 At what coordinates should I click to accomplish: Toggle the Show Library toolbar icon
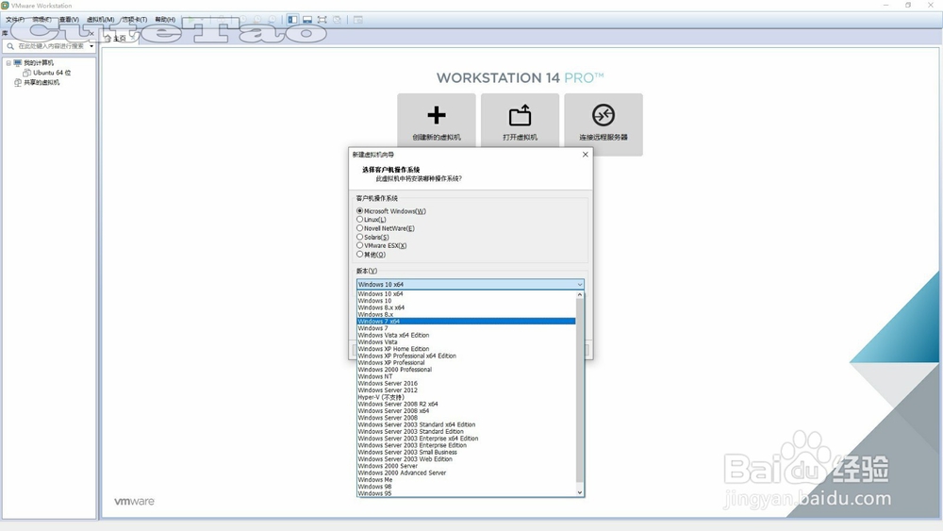[x=292, y=20]
